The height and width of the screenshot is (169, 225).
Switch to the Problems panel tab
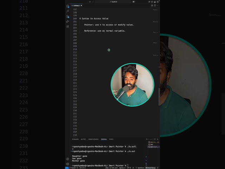pyautogui.click(x=75, y=139)
